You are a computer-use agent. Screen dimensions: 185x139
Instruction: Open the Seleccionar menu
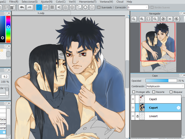(x=30, y=2)
